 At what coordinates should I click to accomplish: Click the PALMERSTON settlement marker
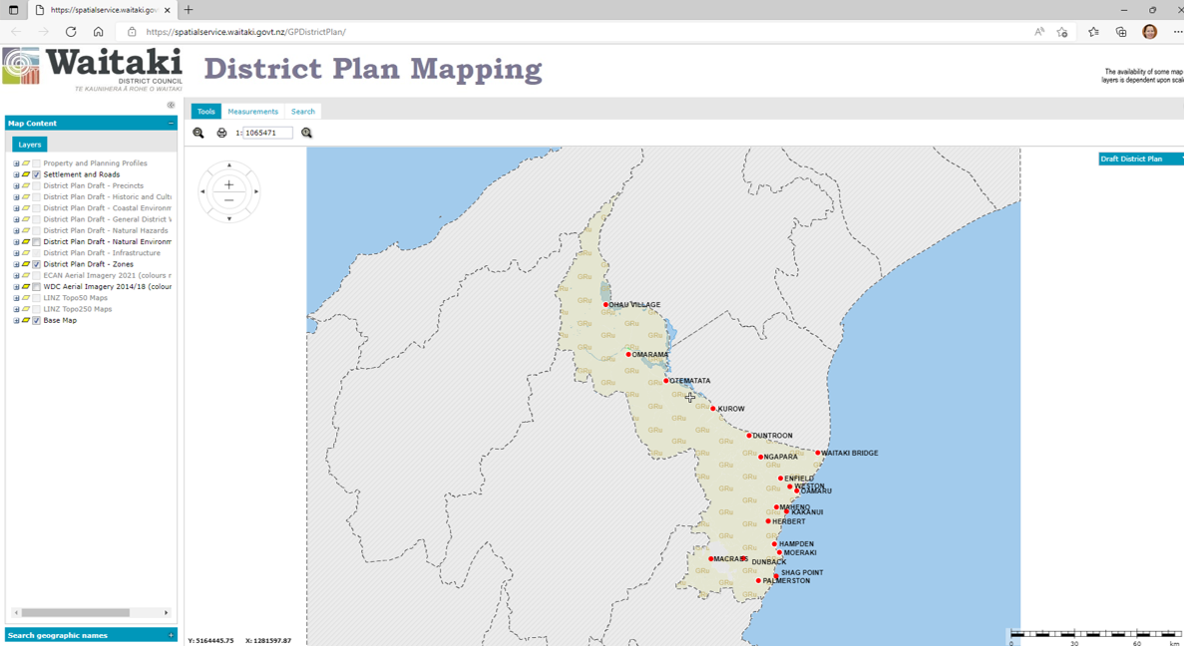tap(759, 580)
